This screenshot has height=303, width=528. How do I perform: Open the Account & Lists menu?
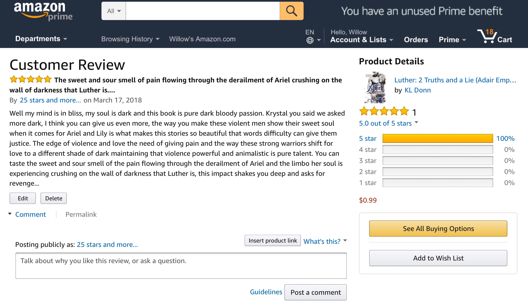361,40
